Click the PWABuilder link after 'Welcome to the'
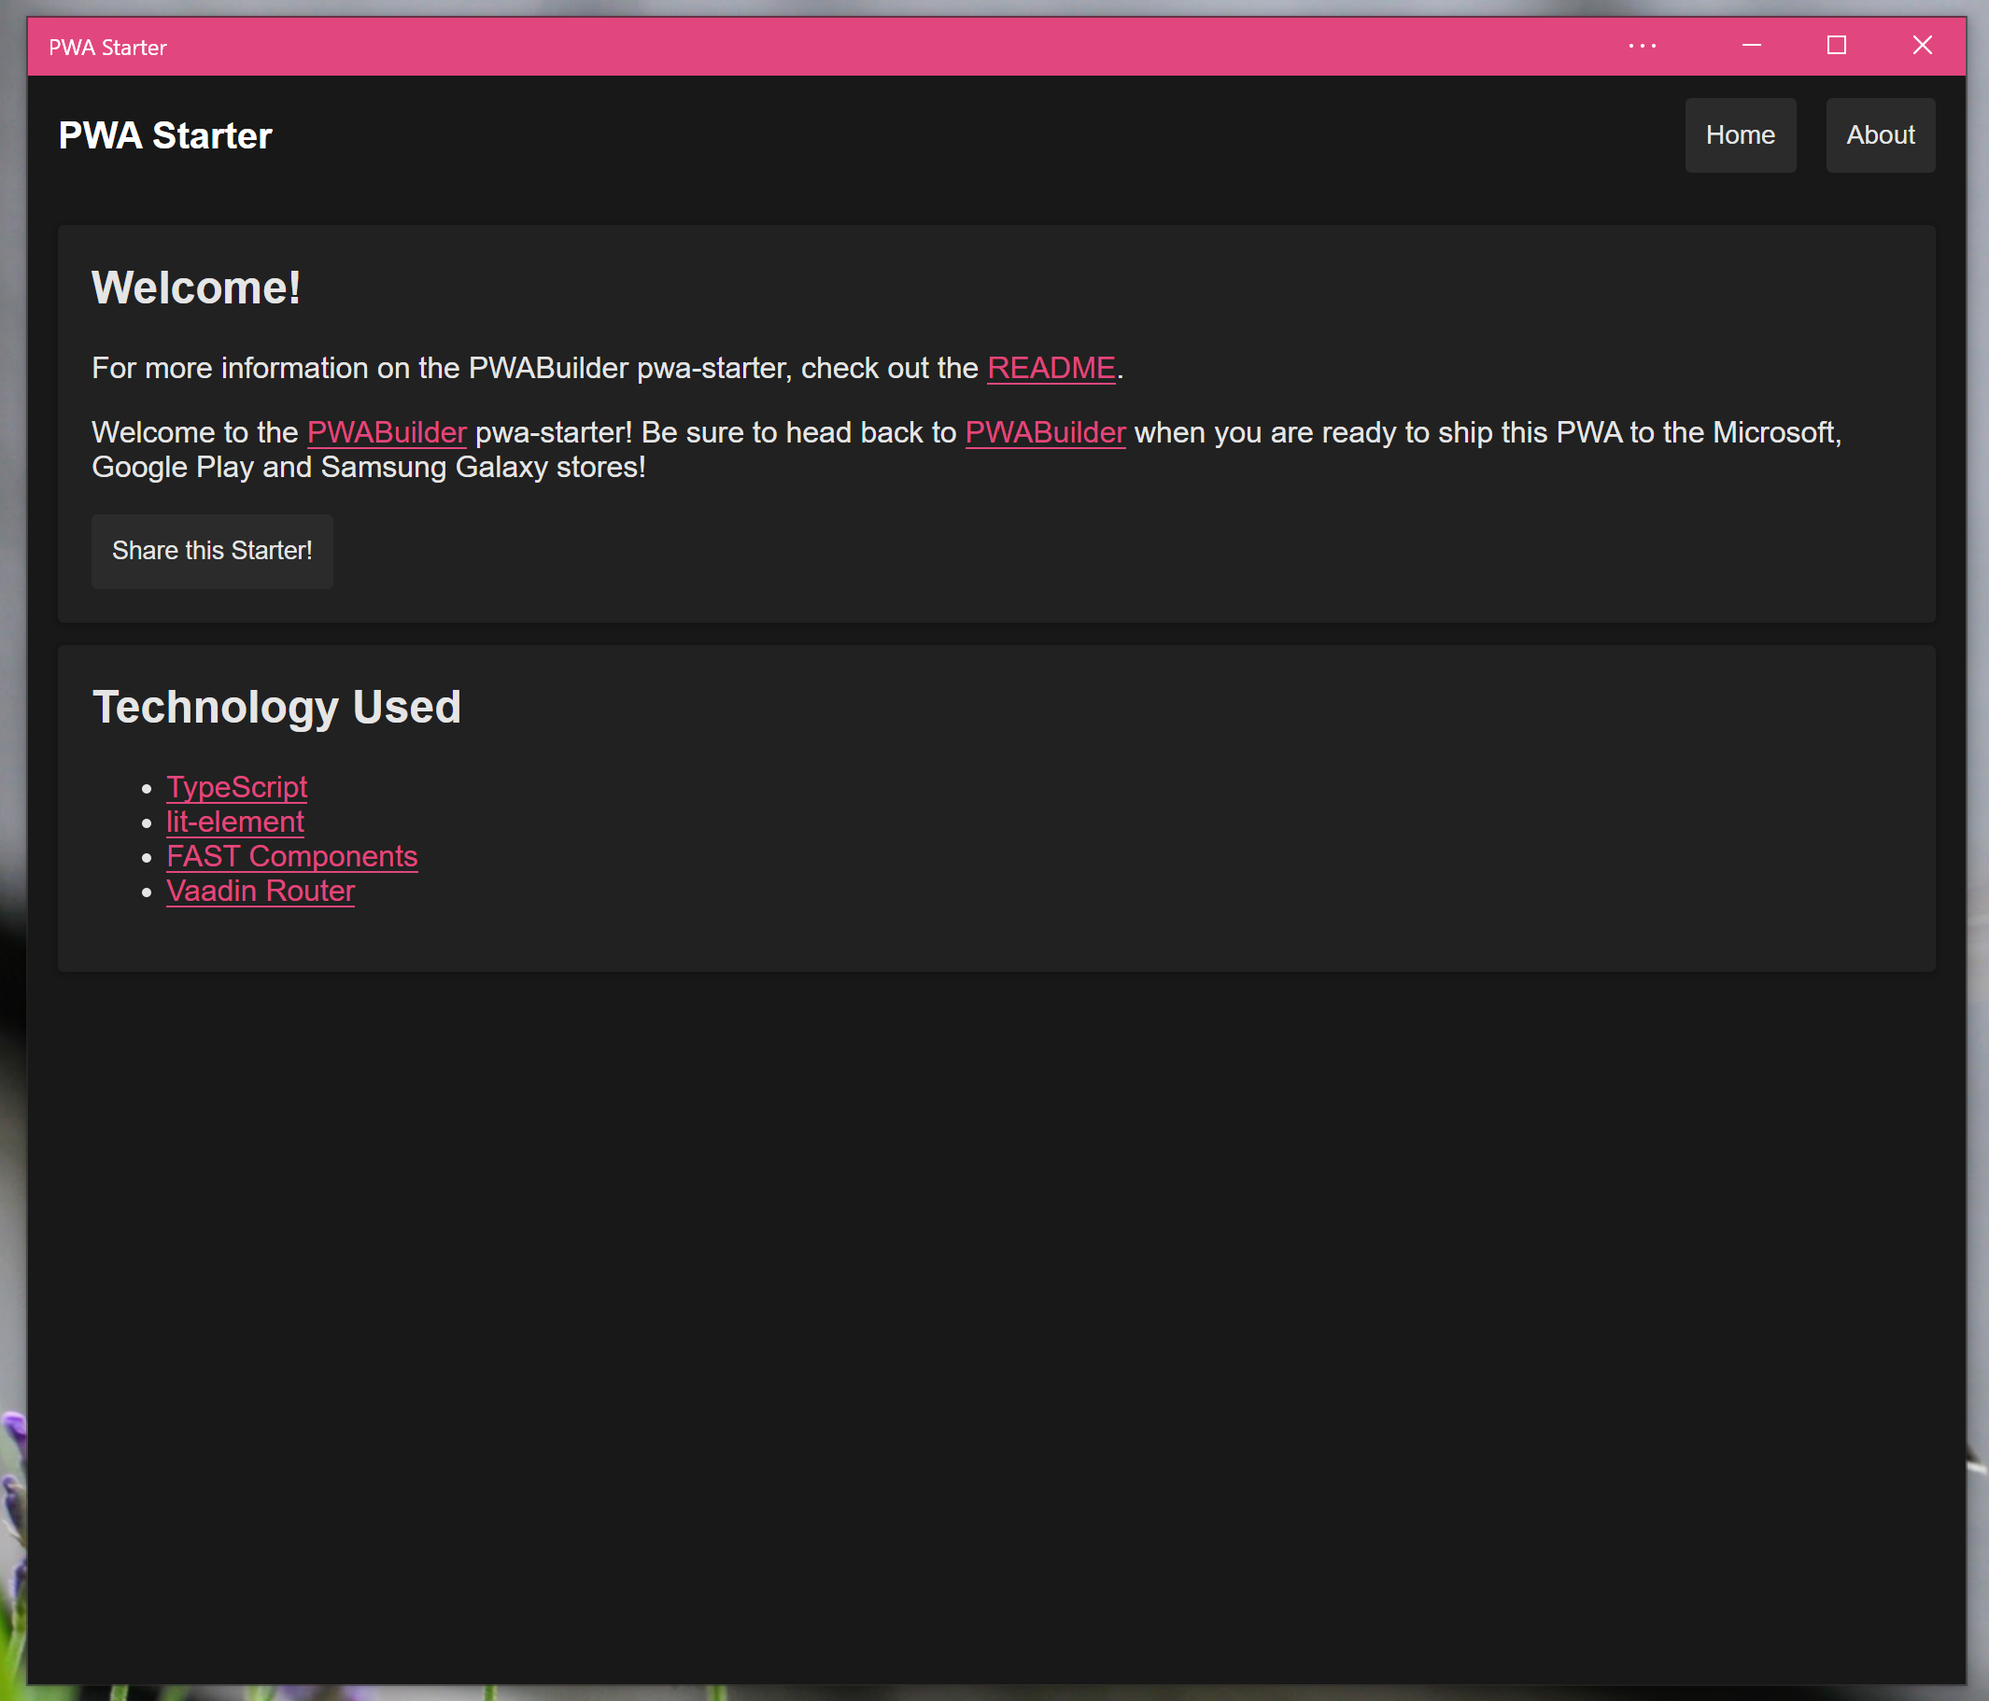Screen dimensions: 1989x1701 click(x=386, y=433)
